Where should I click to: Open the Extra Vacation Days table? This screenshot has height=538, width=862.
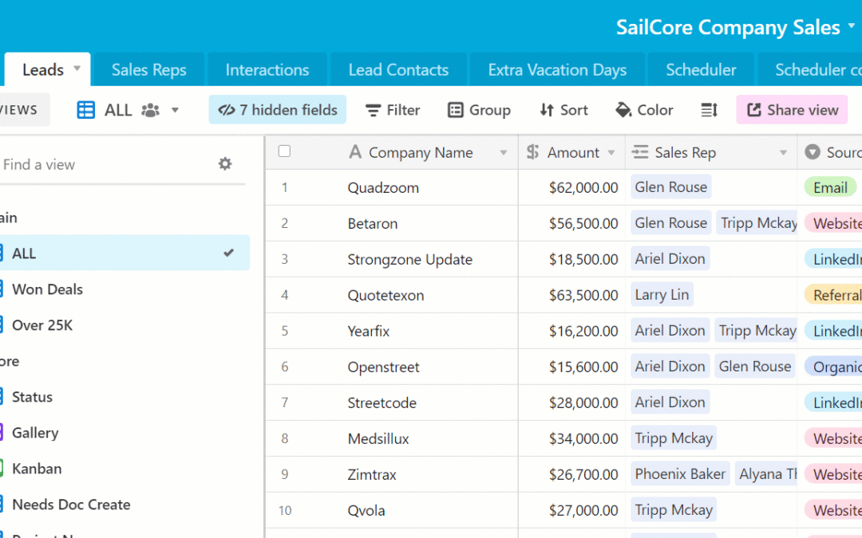pyautogui.click(x=556, y=69)
